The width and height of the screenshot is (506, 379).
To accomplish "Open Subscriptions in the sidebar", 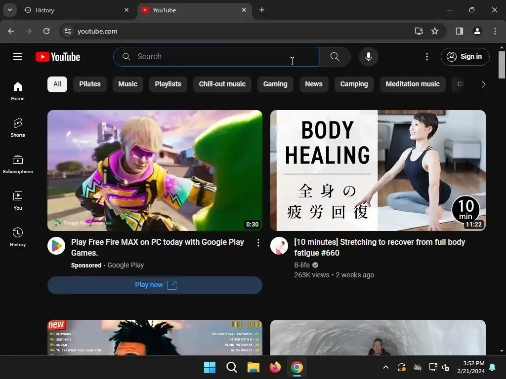I will coord(18,164).
